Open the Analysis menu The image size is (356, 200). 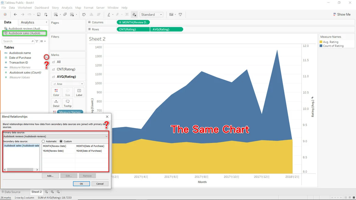[67, 8]
